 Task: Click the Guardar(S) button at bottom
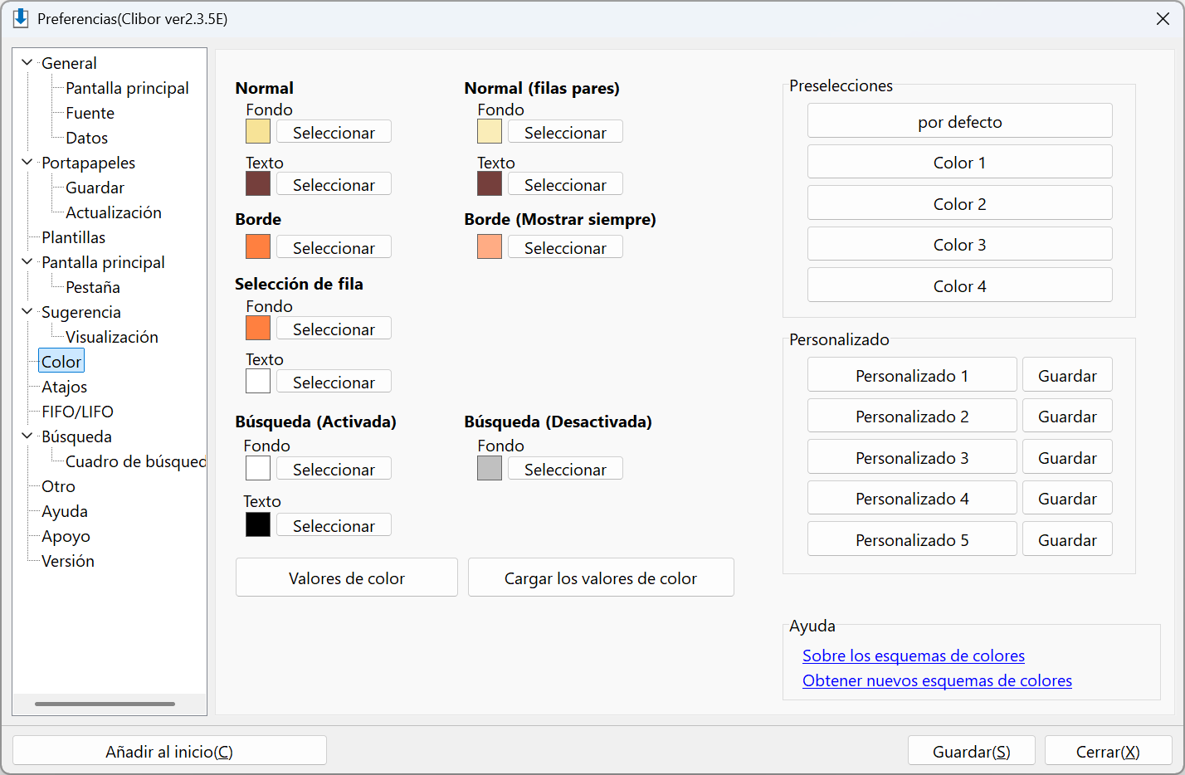coord(972,751)
